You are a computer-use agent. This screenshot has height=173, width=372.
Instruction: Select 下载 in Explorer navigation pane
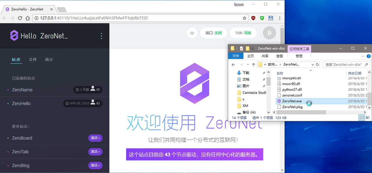(x=246, y=73)
